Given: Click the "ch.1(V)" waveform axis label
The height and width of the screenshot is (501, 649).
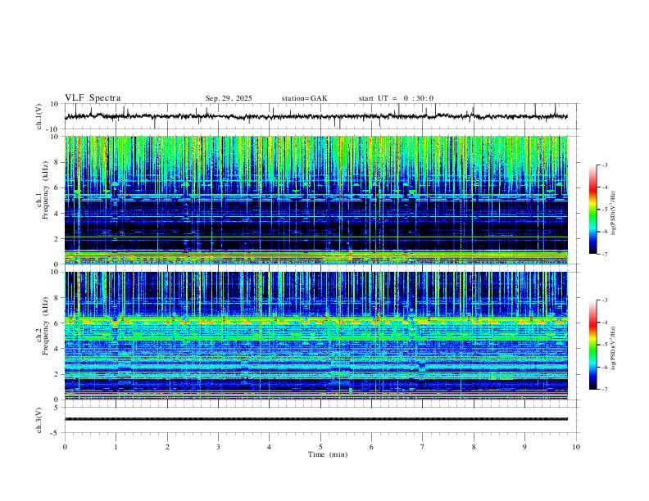Looking at the screenshot, I should coord(39,116).
